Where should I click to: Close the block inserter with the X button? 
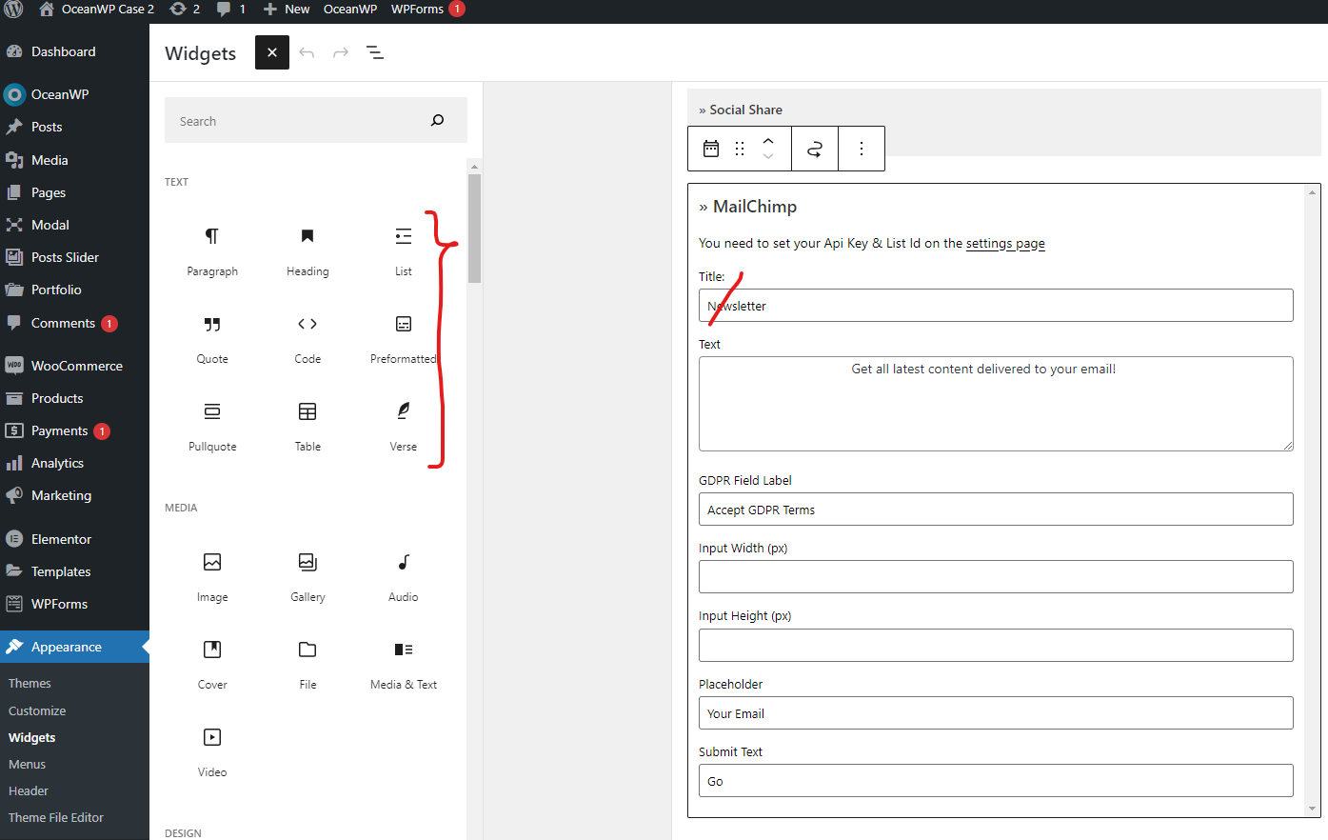tap(272, 52)
